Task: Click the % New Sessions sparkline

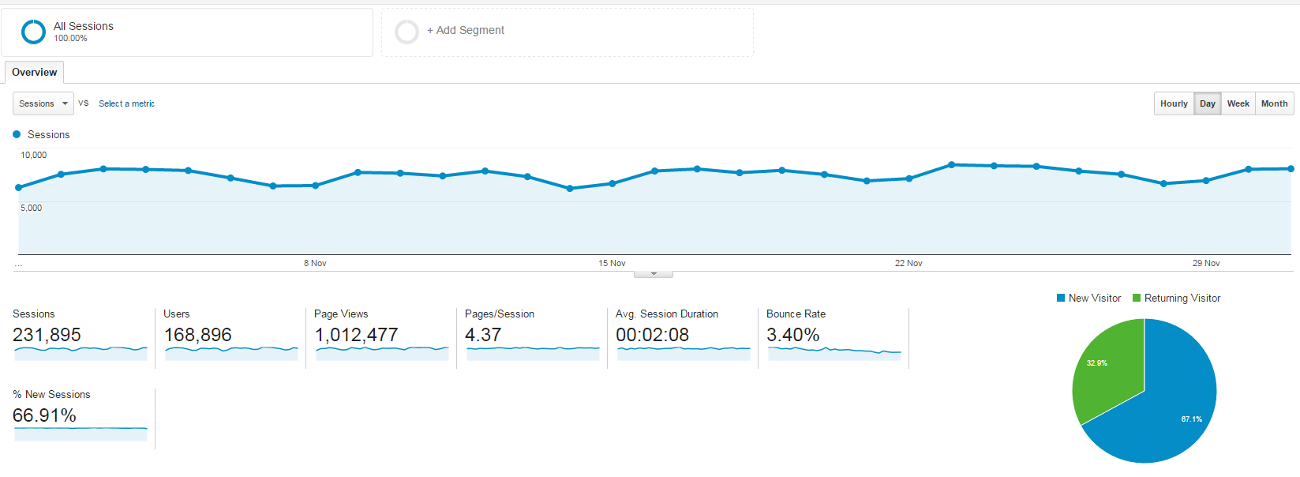Action: coord(81,434)
